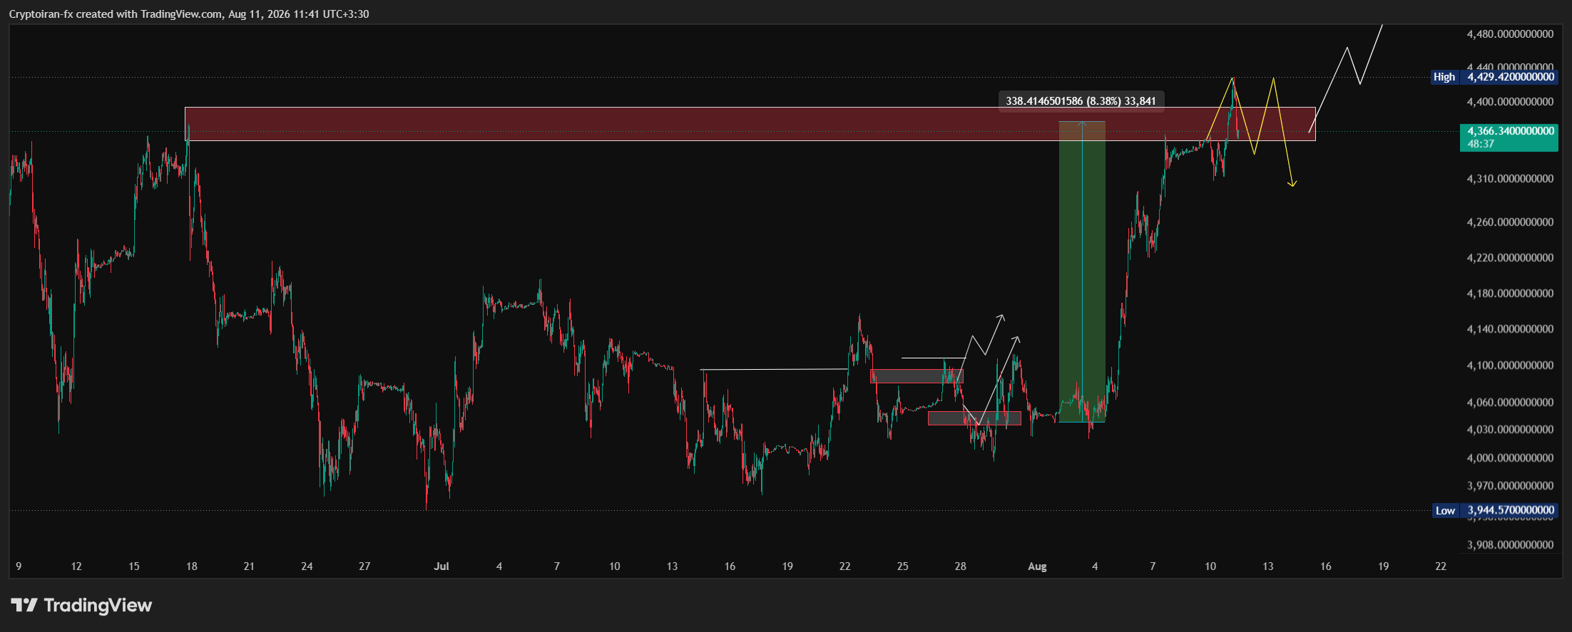Click the 4,220.0000000000 price axis label
This screenshot has width=1572, height=632.
tap(1510, 258)
